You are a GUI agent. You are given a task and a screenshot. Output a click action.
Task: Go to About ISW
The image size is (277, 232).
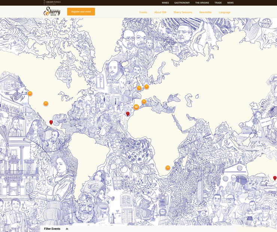pos(160,12)
